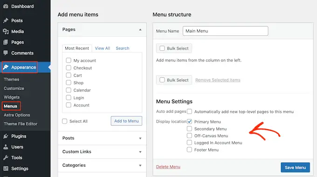Image resolution: width=317 pixels, height=177 pixels.
Task: Click the Plugins plug icon
Action: click(6, 136)
